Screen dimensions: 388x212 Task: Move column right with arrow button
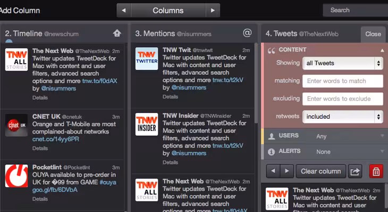pos(287,171)
